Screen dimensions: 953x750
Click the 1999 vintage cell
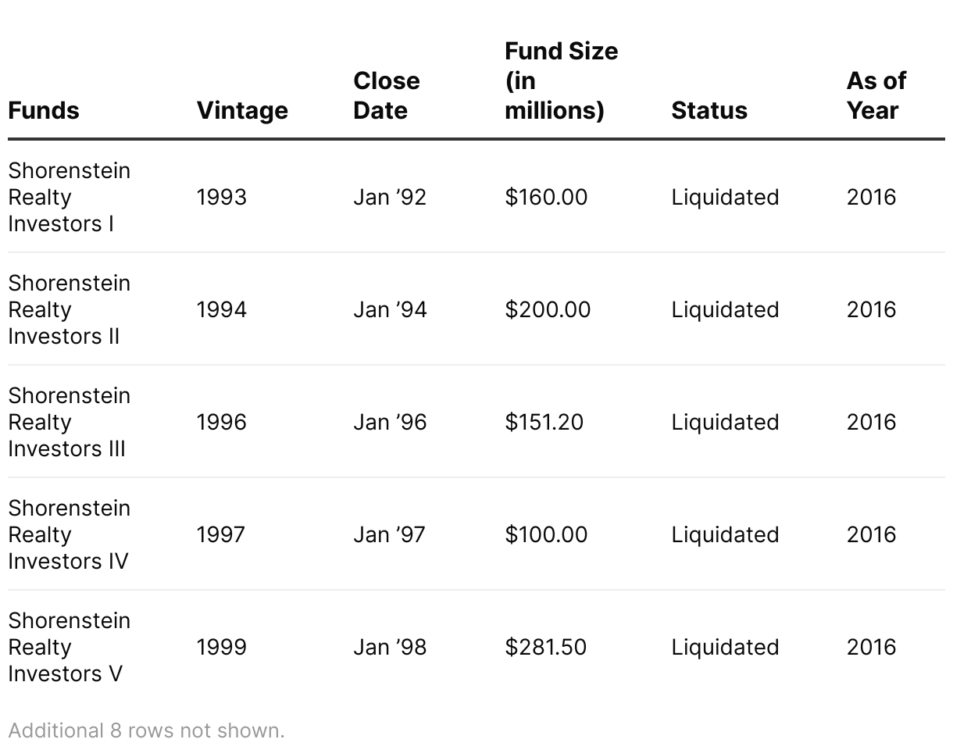pos(221,647)
